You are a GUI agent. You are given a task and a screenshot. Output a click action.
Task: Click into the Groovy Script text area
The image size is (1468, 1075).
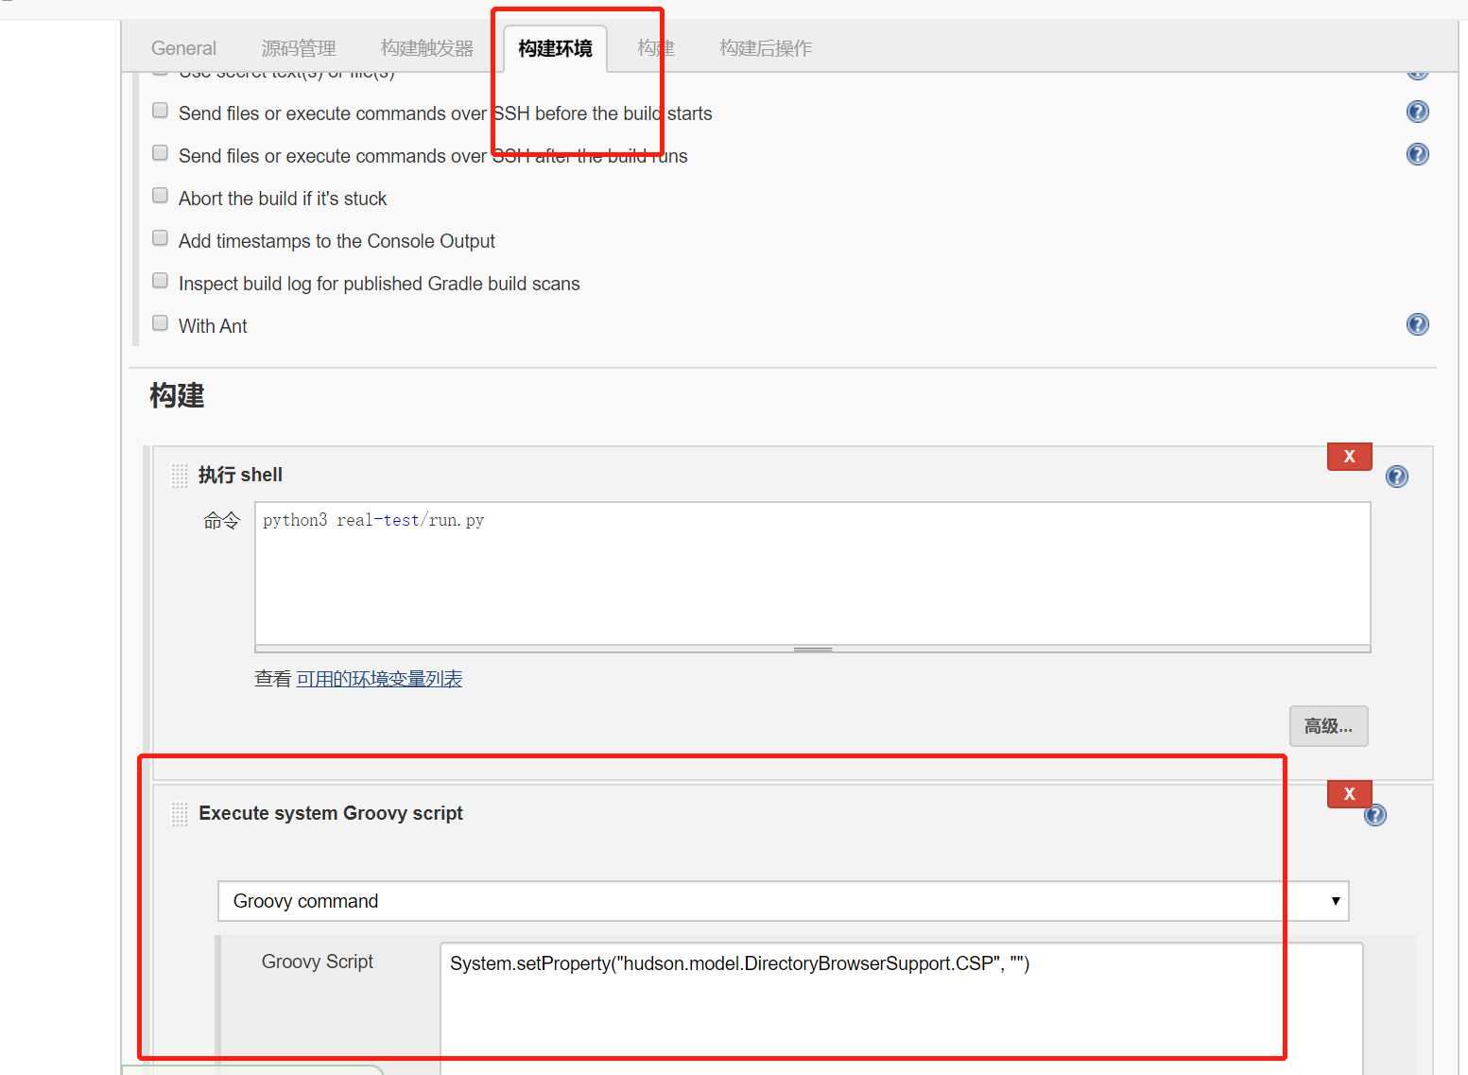[901, 1009]
